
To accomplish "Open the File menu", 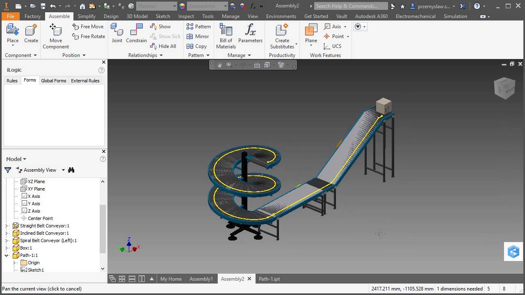I will [x=11, y=16].
